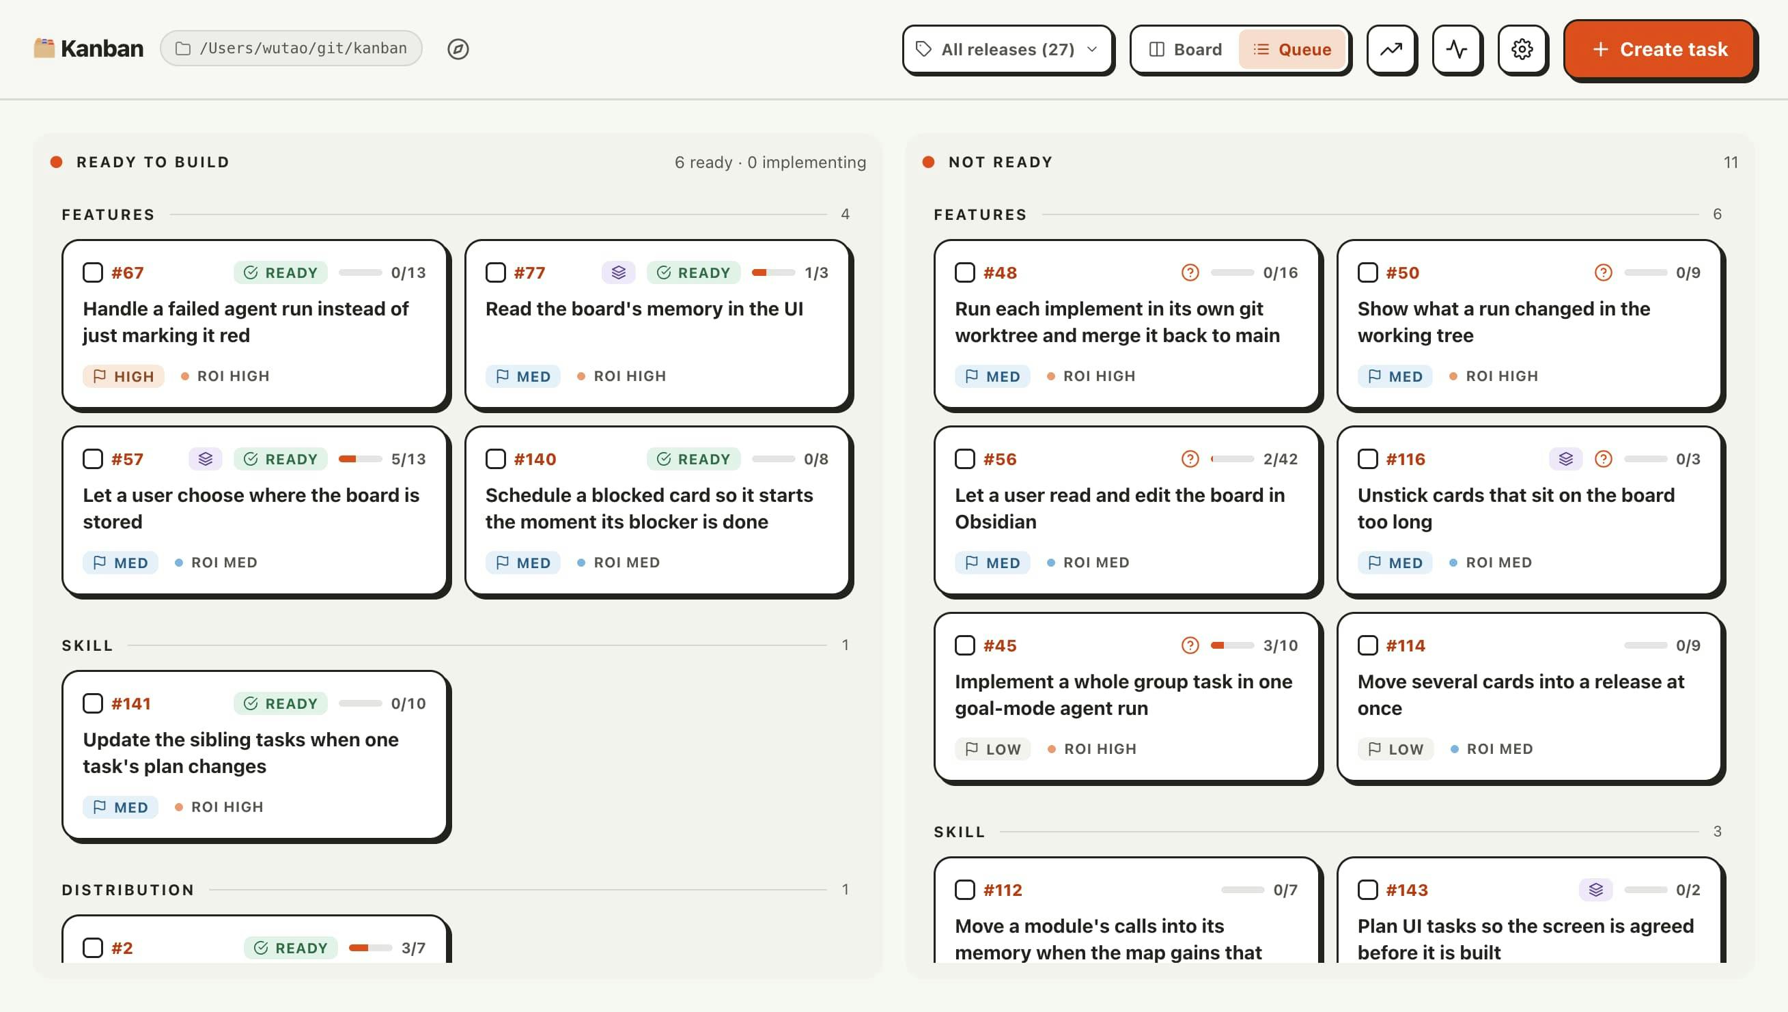Screen dimensions: 1788x1012
Task: Click the MED priority flag on card #77
Action: point(522,376)
